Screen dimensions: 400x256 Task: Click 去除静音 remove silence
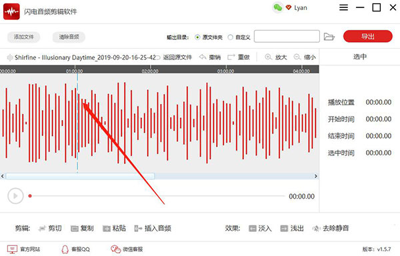pyautogui.click(x=331, y=228)
